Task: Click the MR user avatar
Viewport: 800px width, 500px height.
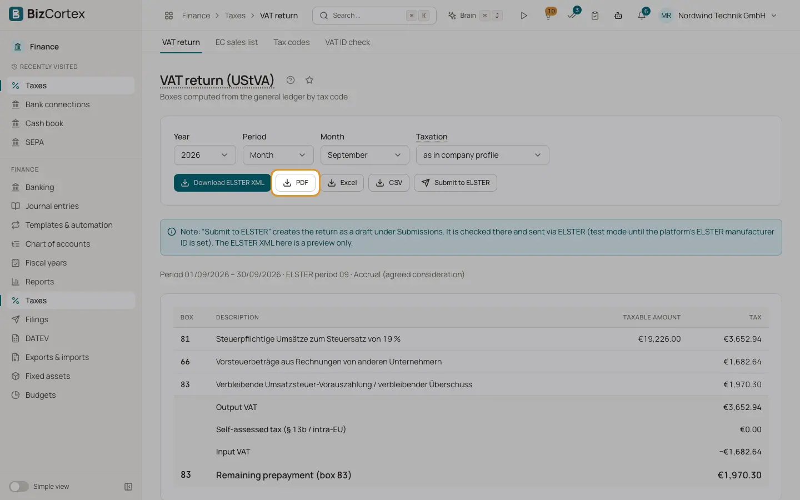Action: [x=666, y=16]
